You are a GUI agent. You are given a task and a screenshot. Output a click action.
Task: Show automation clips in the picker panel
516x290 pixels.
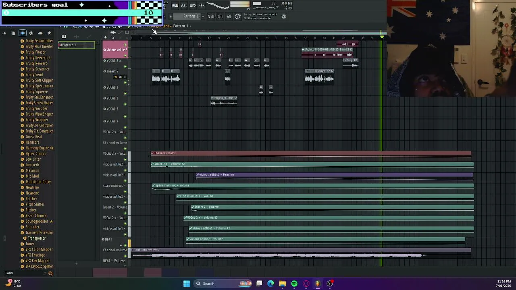(x=89, y=37)
